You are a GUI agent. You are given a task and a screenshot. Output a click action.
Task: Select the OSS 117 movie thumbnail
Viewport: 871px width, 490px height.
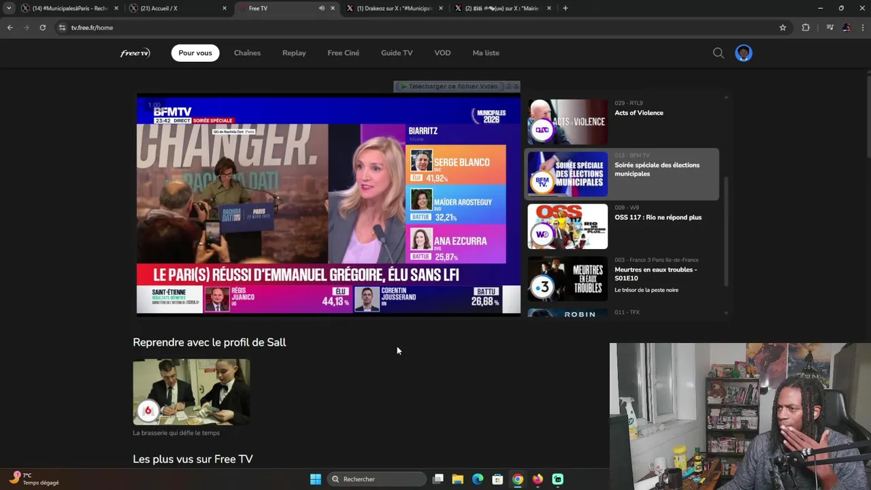tap(568, 227)
